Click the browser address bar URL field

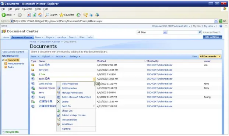click(x=112, y=21)
